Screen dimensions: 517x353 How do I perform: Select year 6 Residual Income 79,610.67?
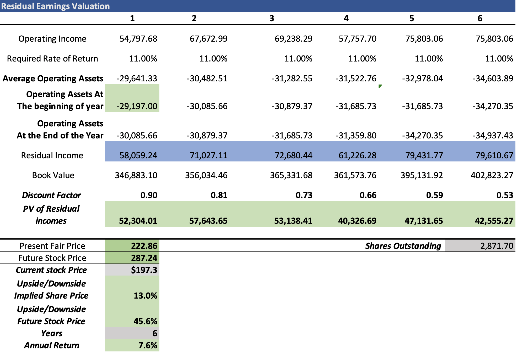[x=494, y=155]
